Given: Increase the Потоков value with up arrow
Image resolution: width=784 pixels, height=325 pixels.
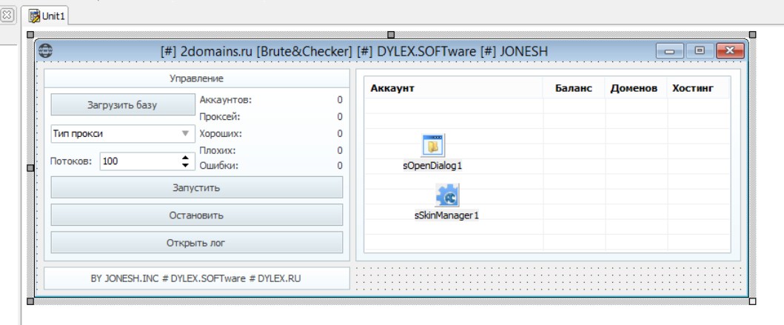Looking at the screenshot, I should [x=186, y=158].
